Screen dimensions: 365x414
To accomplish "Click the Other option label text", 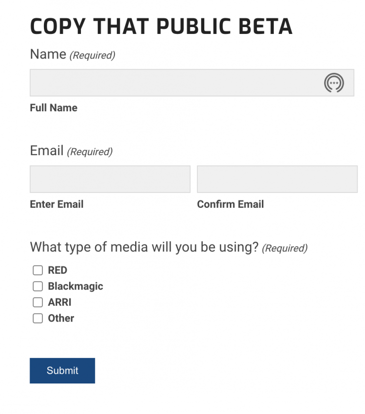I will (x=61, y=318).
